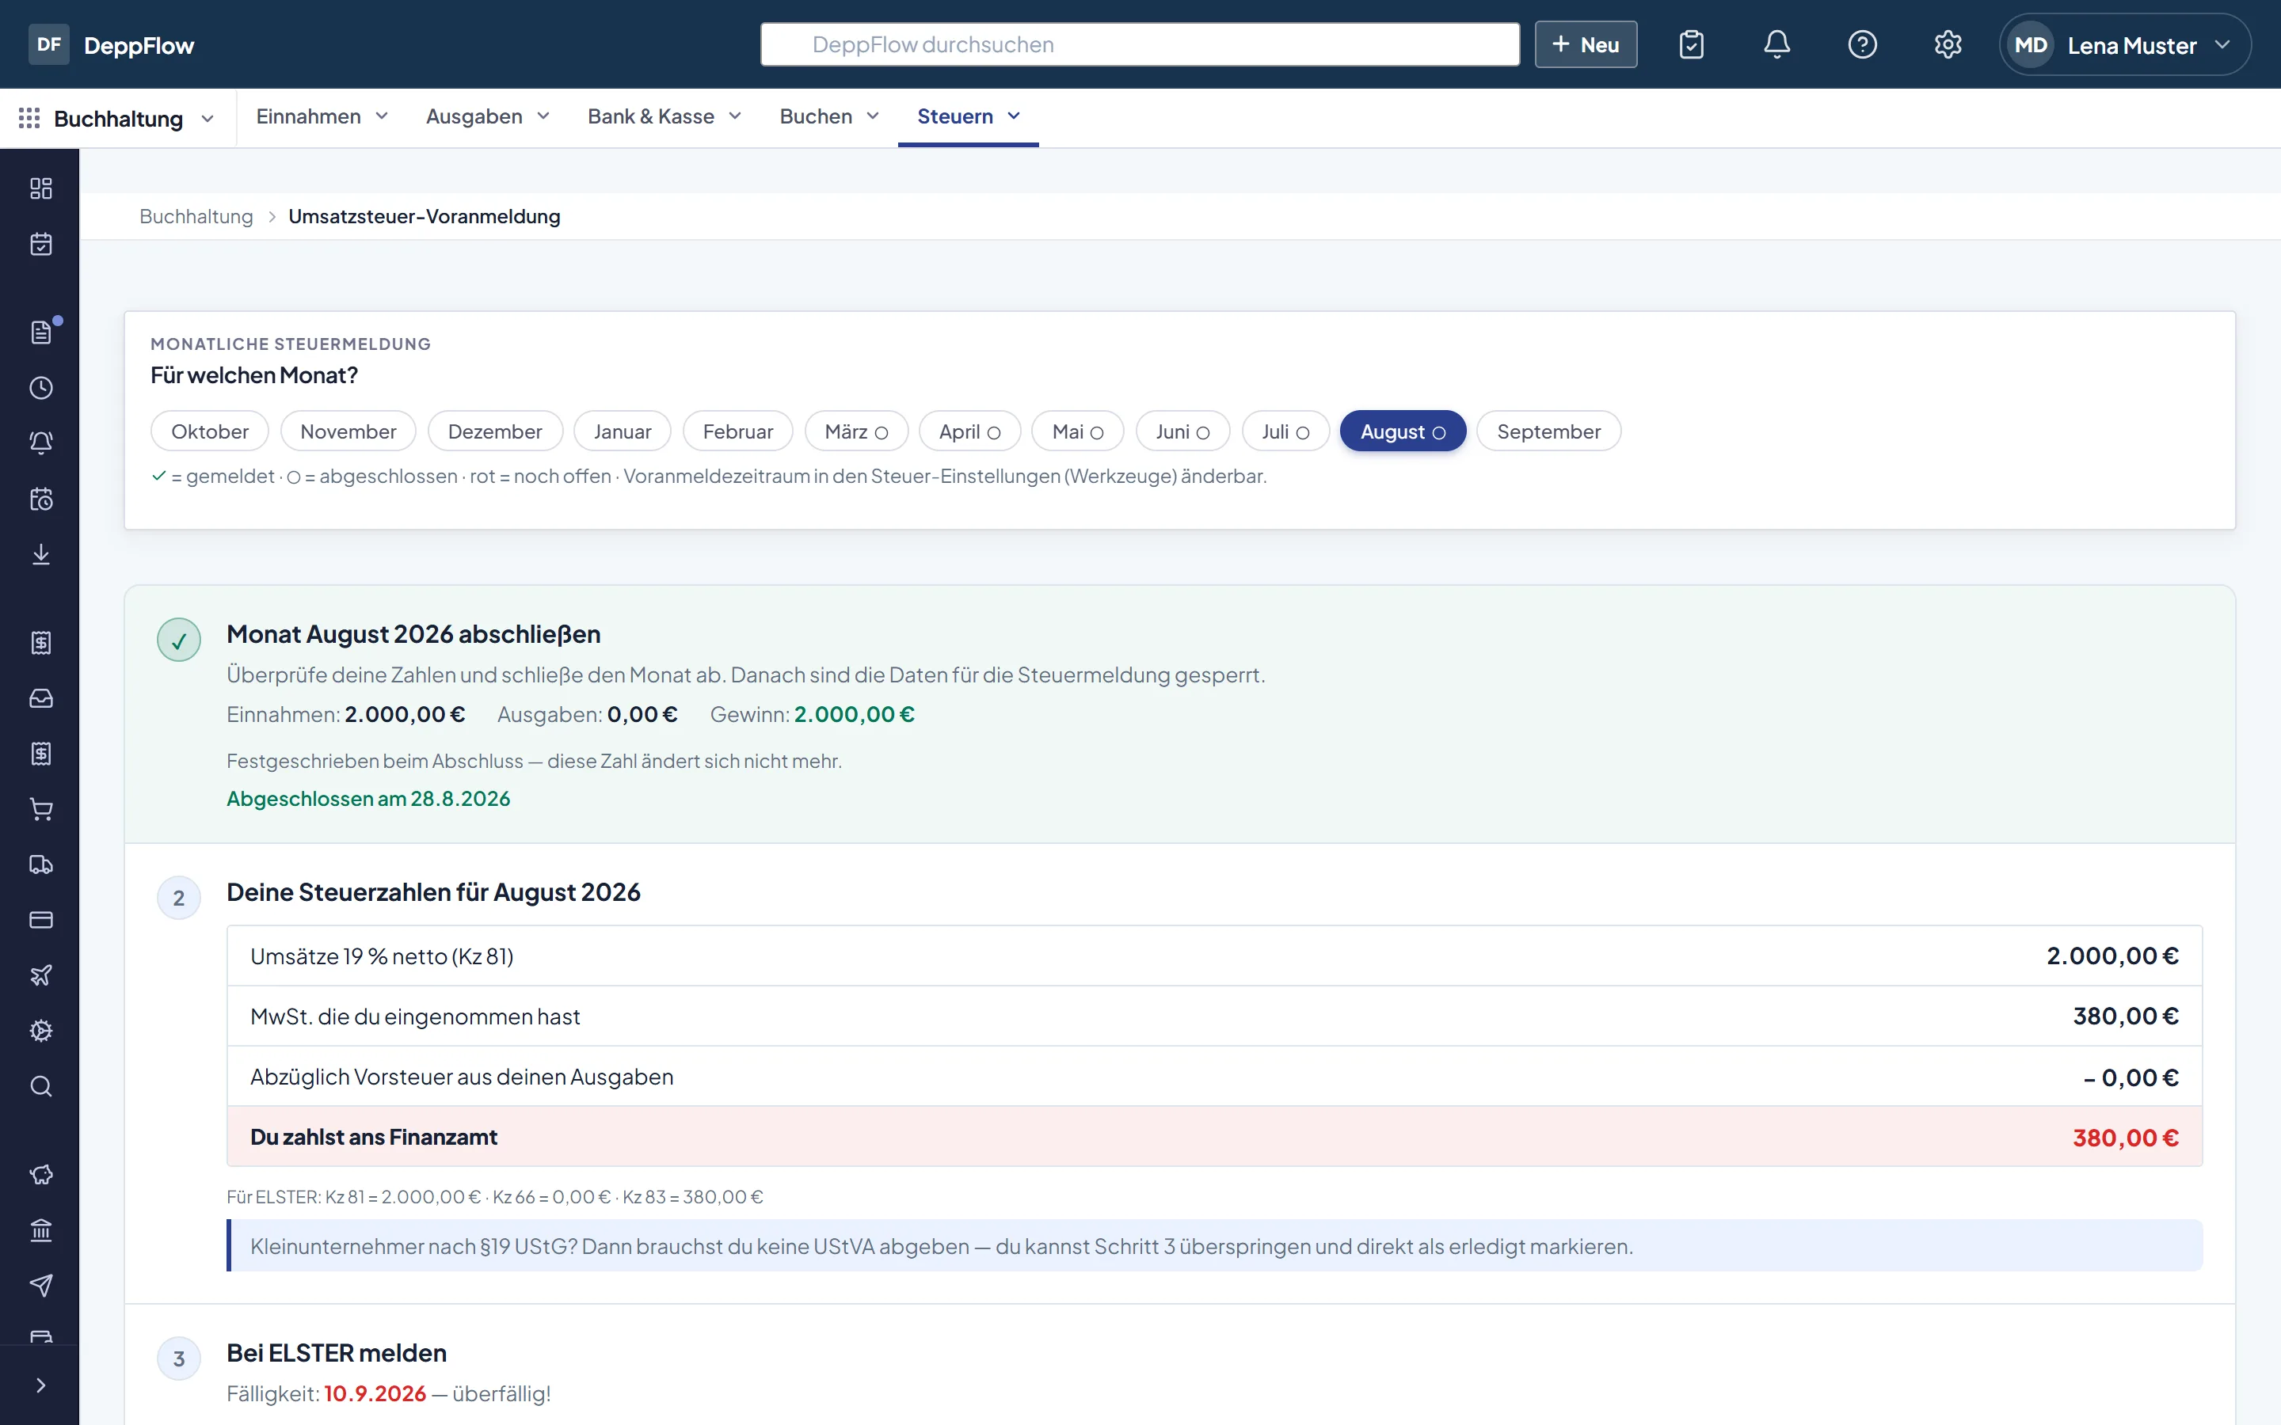Open the airplane travel sidebar icon
This screenshot has height=1425, width=2281.
(40, 975)
